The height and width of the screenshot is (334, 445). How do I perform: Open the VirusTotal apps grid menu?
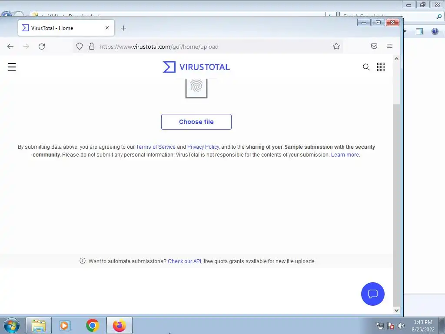pyautogui.click(x=381, y=67)
